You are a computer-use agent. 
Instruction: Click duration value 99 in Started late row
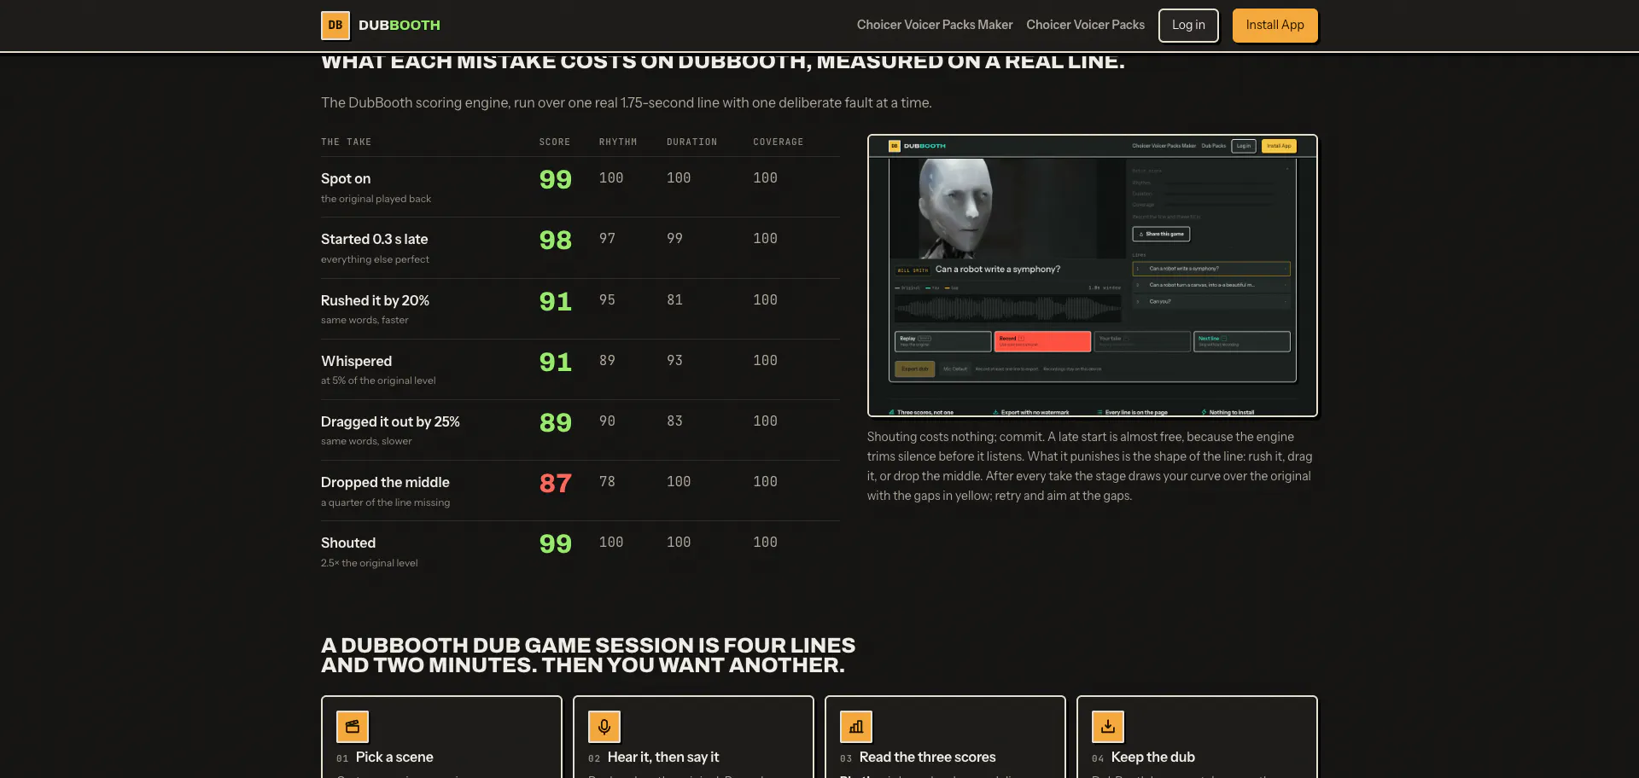pos(674,239)
